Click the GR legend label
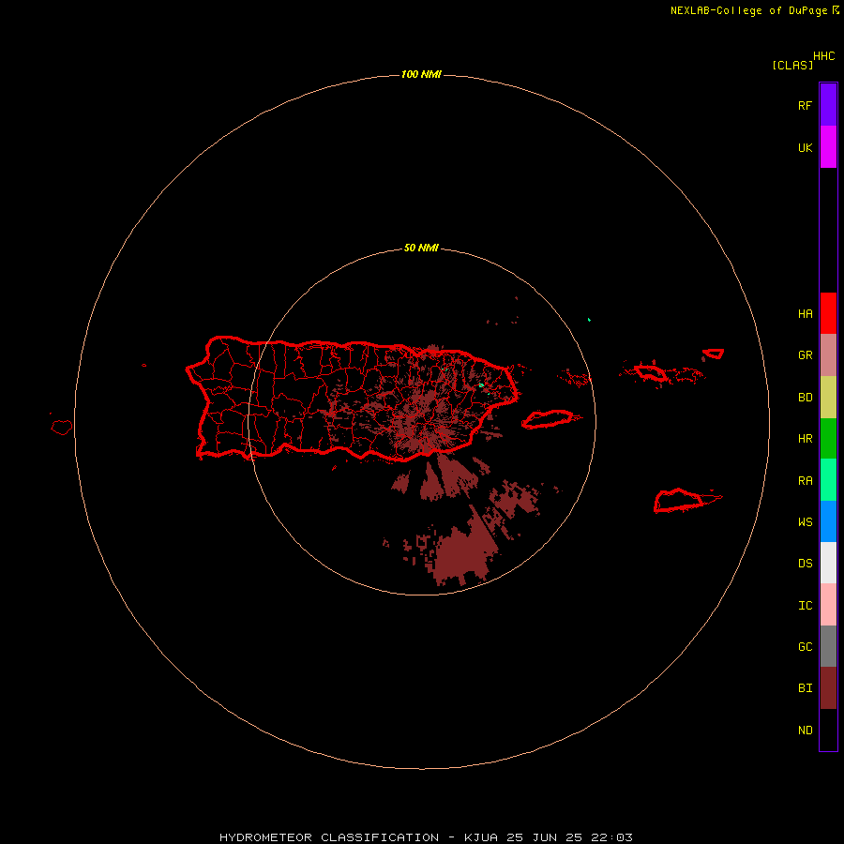The image size is (844, 844). click(805, 354)
